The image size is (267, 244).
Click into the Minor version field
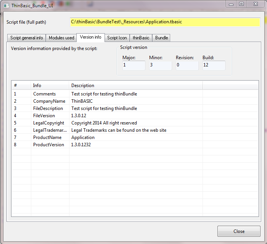pos(160,65)
